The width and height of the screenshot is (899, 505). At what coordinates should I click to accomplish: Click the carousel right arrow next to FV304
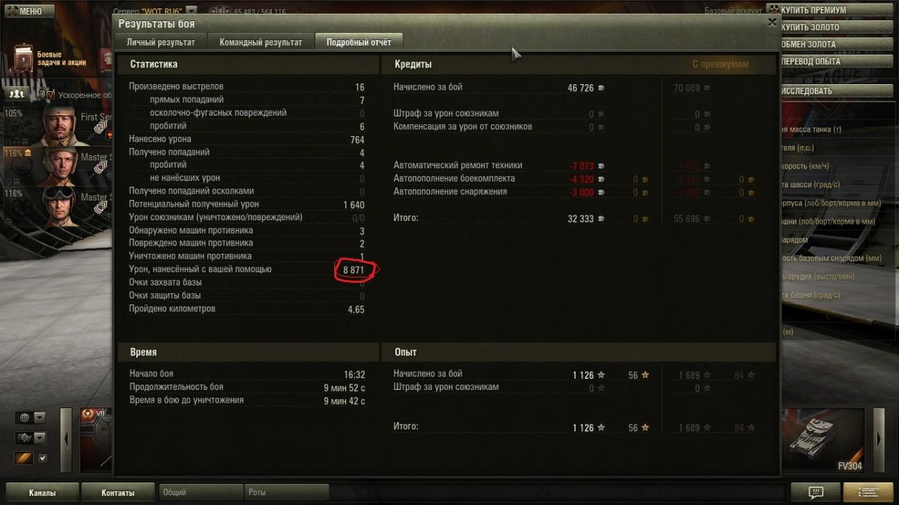pos(879,440)
